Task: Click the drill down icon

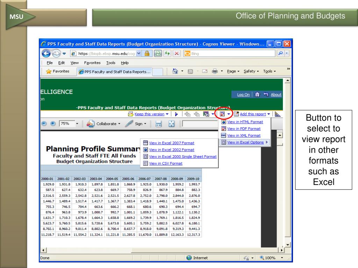Action: click(187, 114)
